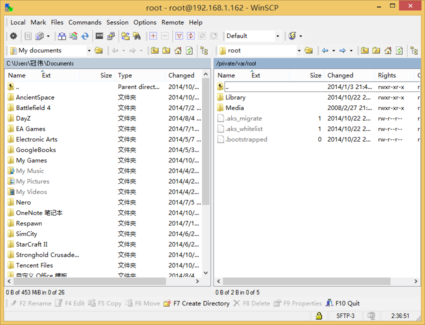
Task: Go to remote parent directory icon
Action: 364,50
